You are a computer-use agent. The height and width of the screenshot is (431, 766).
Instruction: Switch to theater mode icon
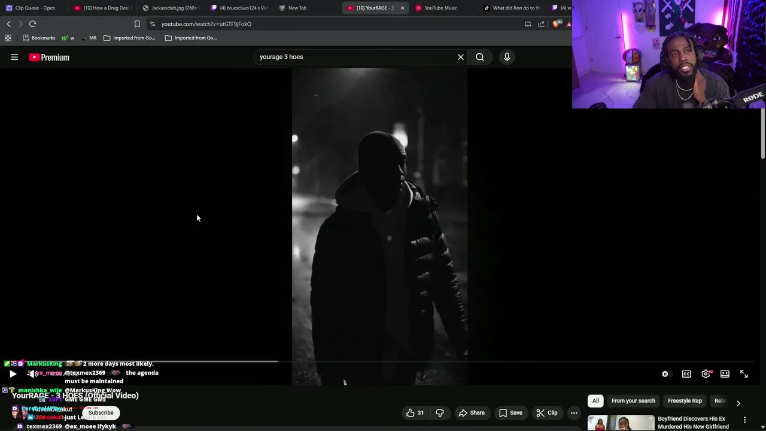pyautogui.click(x=725, y=374)
